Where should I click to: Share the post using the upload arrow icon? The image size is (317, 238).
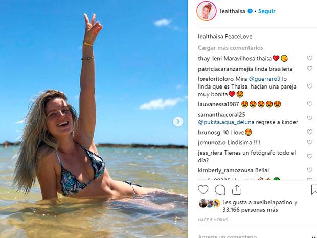tap(237, 190)
